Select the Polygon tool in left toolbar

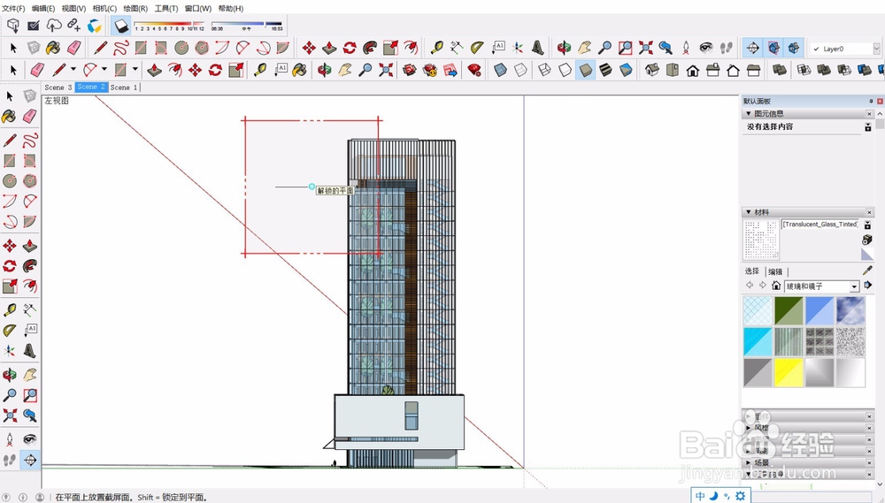30,180
